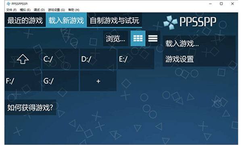Browse into the F:/ drive
242x145 pixels.
pyautogui.click(x=23, y=81)
